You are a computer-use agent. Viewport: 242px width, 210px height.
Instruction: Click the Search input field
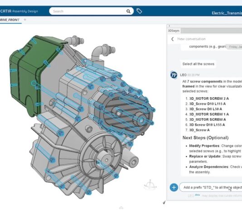91,11
